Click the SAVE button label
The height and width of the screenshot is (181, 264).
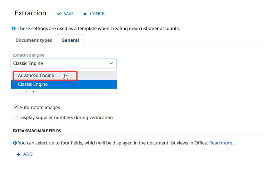click(69, 14)
